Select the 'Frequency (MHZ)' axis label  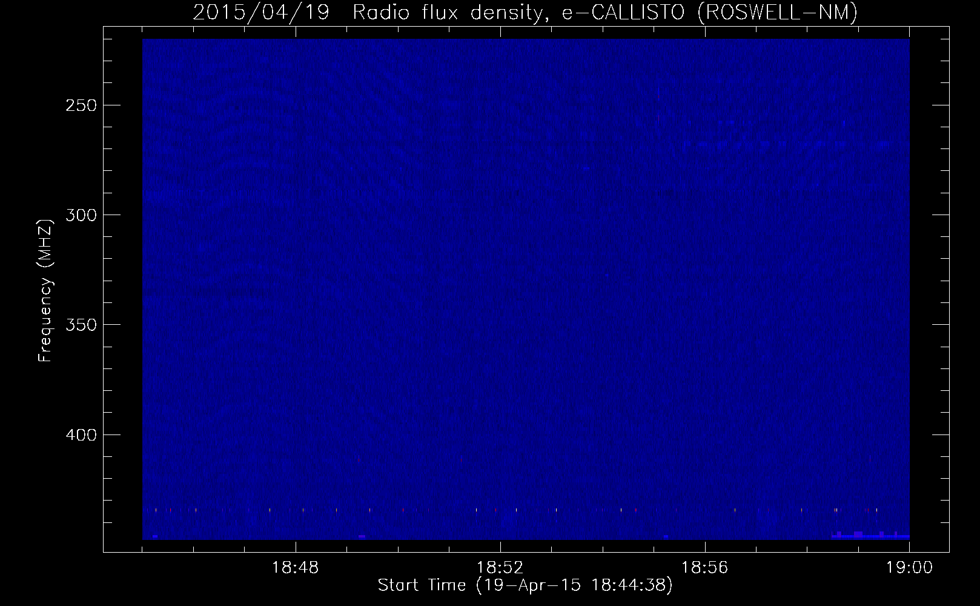45,290
